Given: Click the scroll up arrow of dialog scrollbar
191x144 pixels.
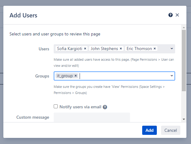Looking at the screenshot, I should point(184,27).
